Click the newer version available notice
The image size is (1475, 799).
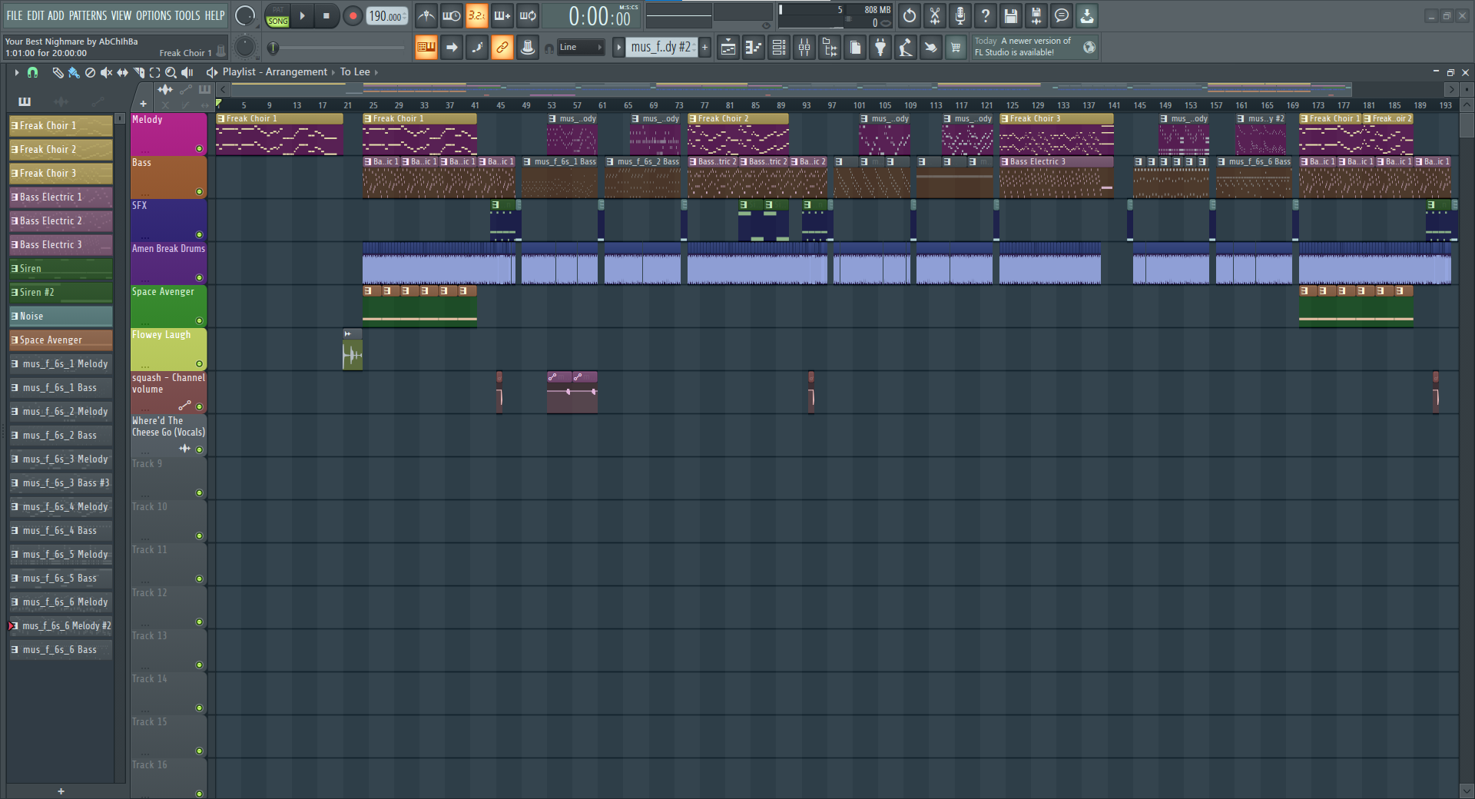1023,47
